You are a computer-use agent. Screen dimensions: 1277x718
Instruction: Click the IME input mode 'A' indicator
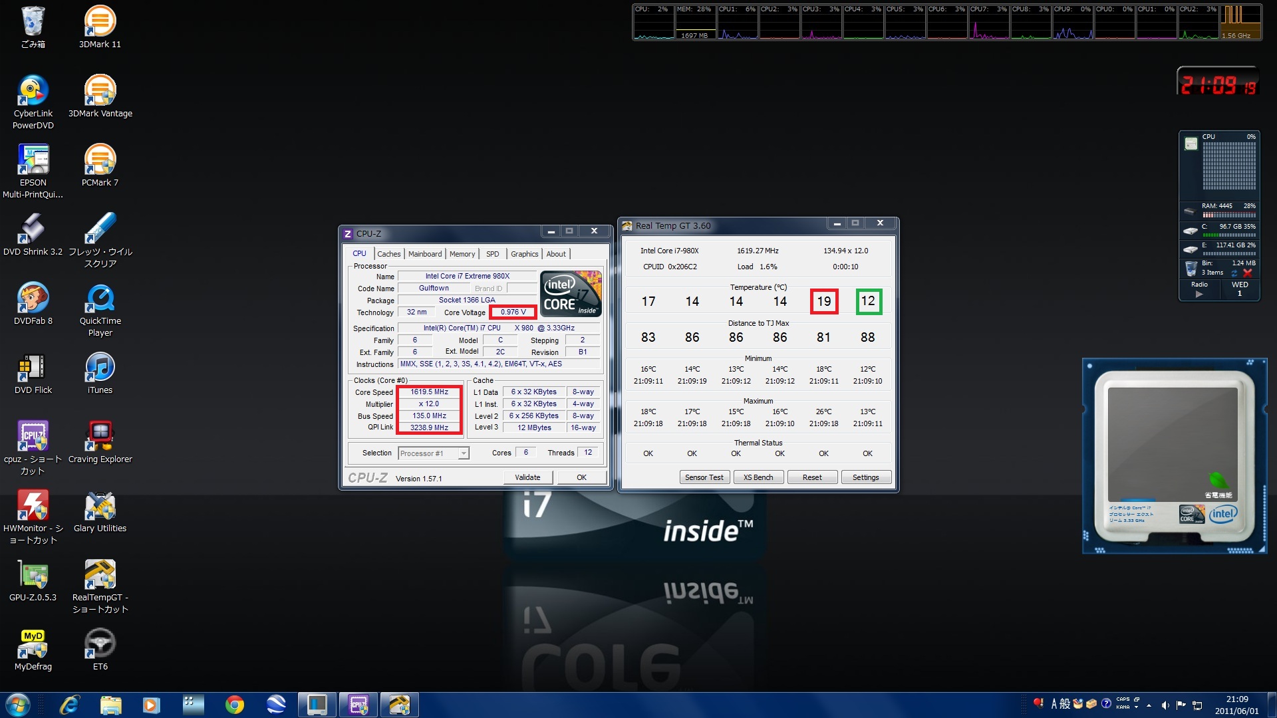pos(1054,703)
